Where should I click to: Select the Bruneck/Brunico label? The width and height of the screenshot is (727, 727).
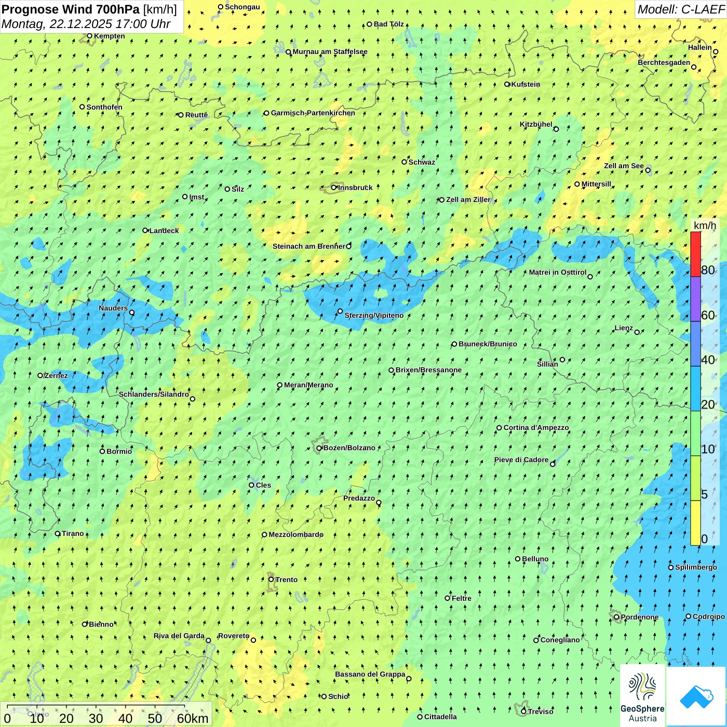pyautogui.click(x=488, y=344)
